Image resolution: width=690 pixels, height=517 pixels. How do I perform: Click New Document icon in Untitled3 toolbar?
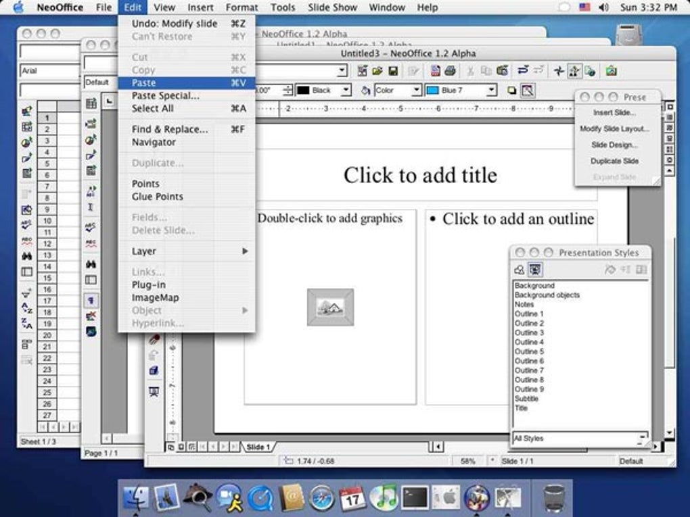pos(362,71)
